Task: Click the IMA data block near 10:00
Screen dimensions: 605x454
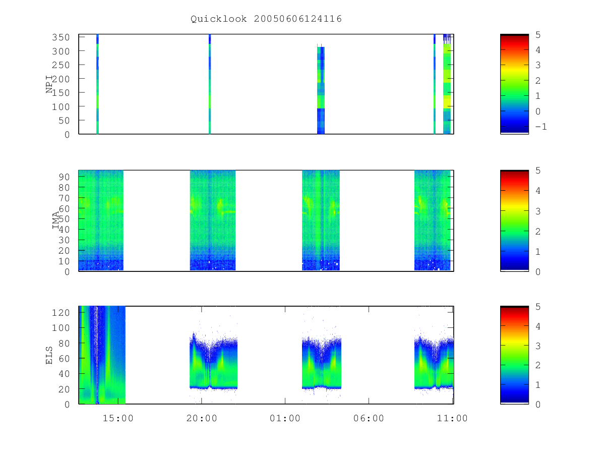Action: (x=432, y=220)
